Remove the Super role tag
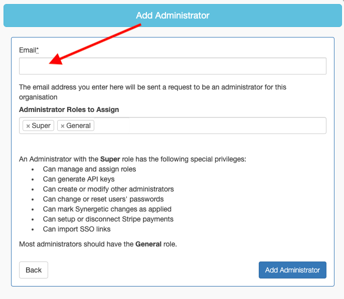This screenshot has width=344, height=299. 28,126
